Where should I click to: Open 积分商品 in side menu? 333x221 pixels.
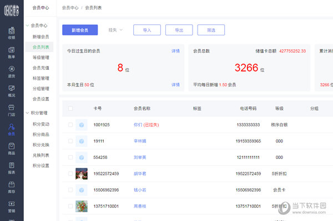(41, 135)
